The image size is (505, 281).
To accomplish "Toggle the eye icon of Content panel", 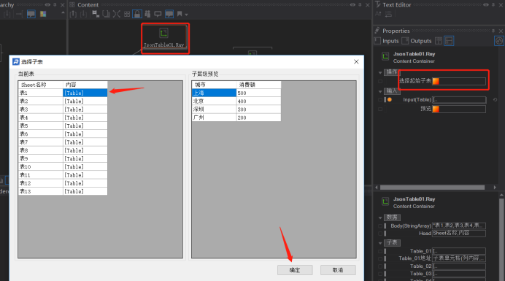I will click(x=352, y=5).
